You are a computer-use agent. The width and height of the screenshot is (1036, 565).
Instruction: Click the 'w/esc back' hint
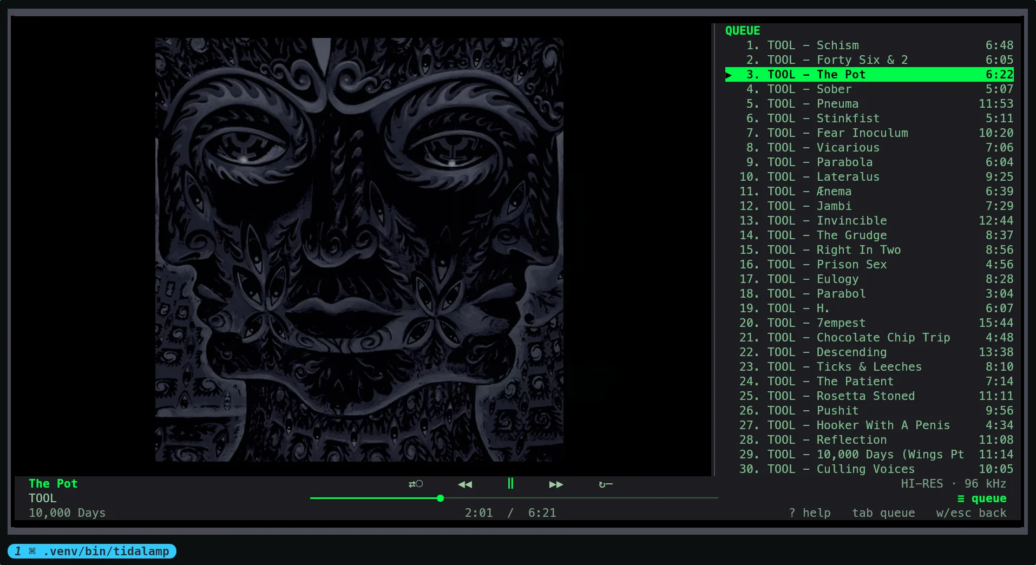click(x=972, y=513)
